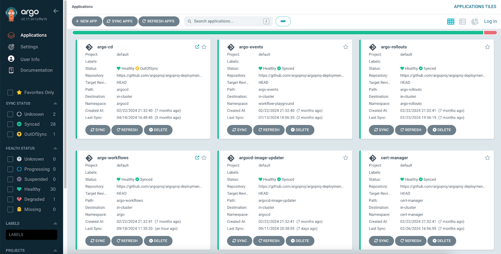Screen dimensions: 501x254
Task: Enable the Favorites Only checkbox
Action: coord(10,92)
